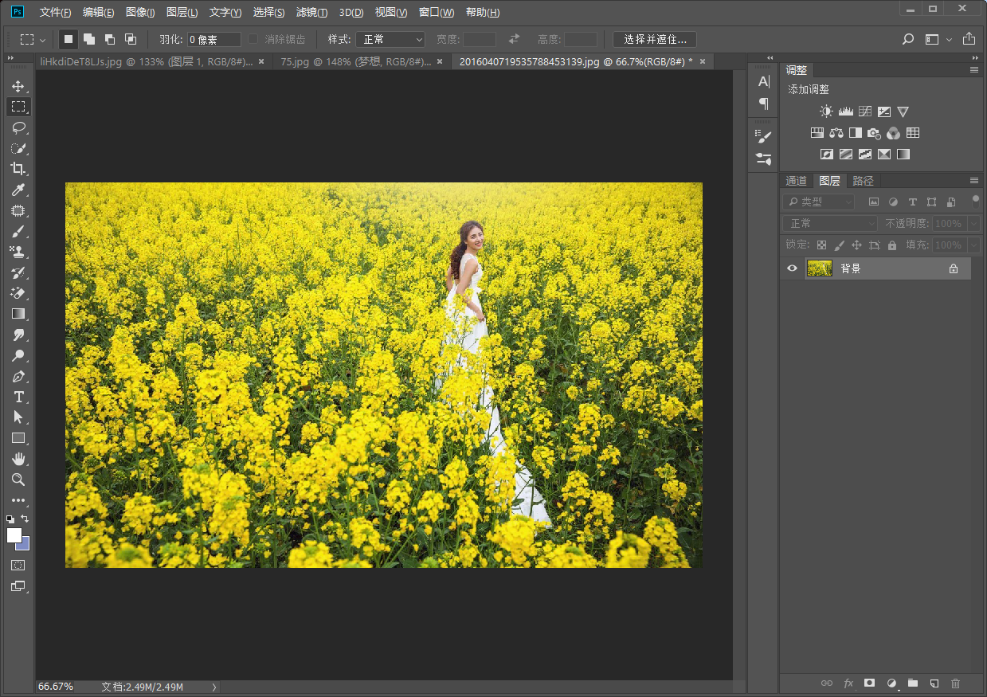Viewport: 987px width, 697px height.
Task: Select the Eyedropper tool
Action: pyautogui.click(x=18, y=190)
